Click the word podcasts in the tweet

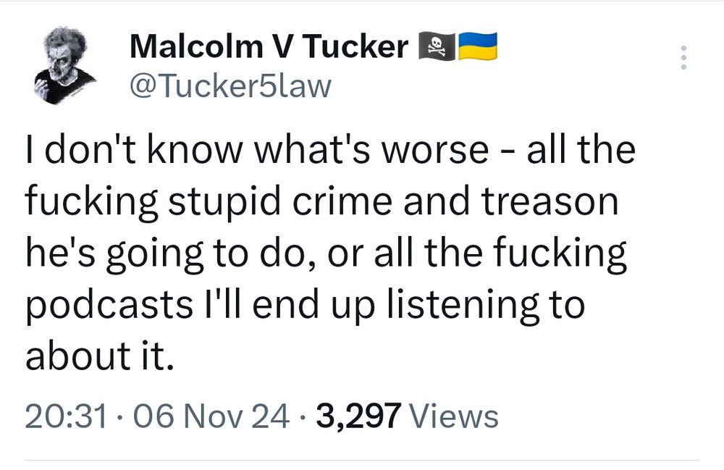(x=109, y=304)
